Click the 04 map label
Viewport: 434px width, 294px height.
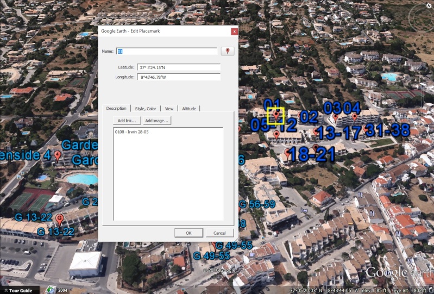(352, 108)
